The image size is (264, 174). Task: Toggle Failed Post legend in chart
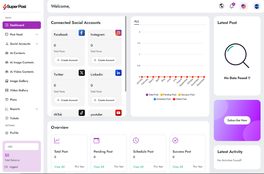pyautogui.click(x=179, y=99)
